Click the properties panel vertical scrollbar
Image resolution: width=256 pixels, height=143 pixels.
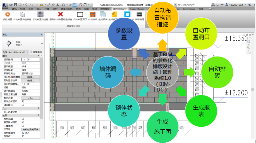pos(42,88)
